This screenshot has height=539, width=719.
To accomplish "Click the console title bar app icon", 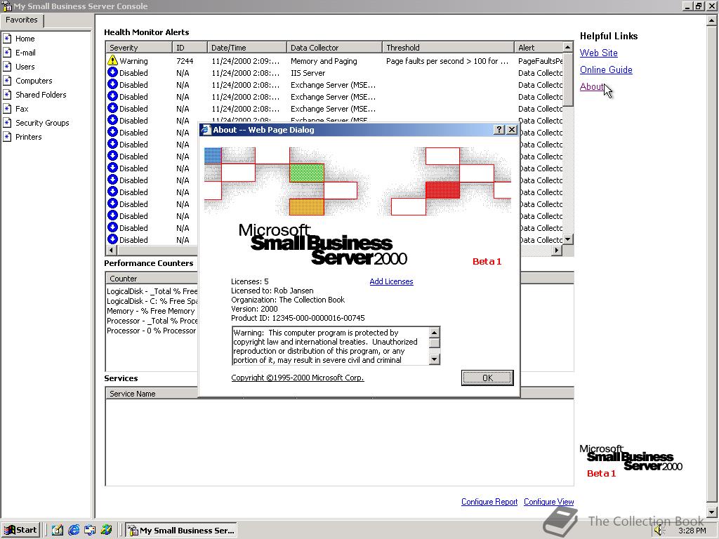I will (x=6, y=6).
